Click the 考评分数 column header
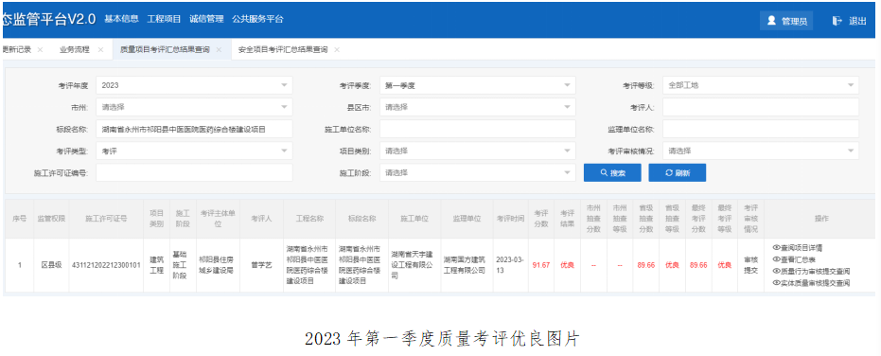The width and height of the screenshot is (881, 356). [541, 219]
